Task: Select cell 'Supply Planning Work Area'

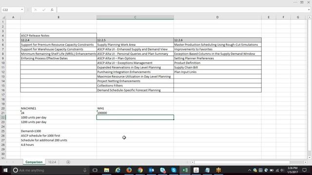Action: point(135,45)
